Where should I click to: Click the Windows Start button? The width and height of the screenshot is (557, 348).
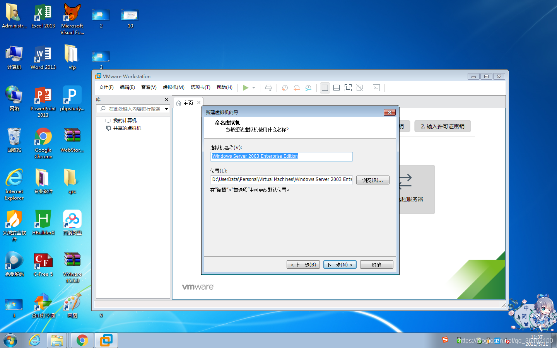click(10, 341)
